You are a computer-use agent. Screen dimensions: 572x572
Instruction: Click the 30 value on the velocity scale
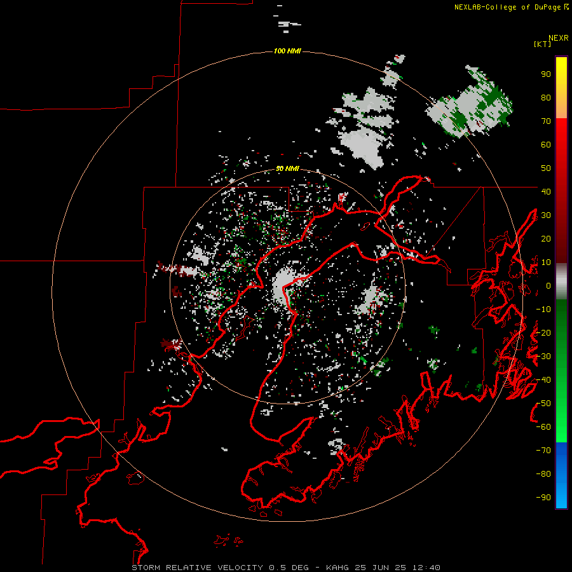[x=546, y=215]
